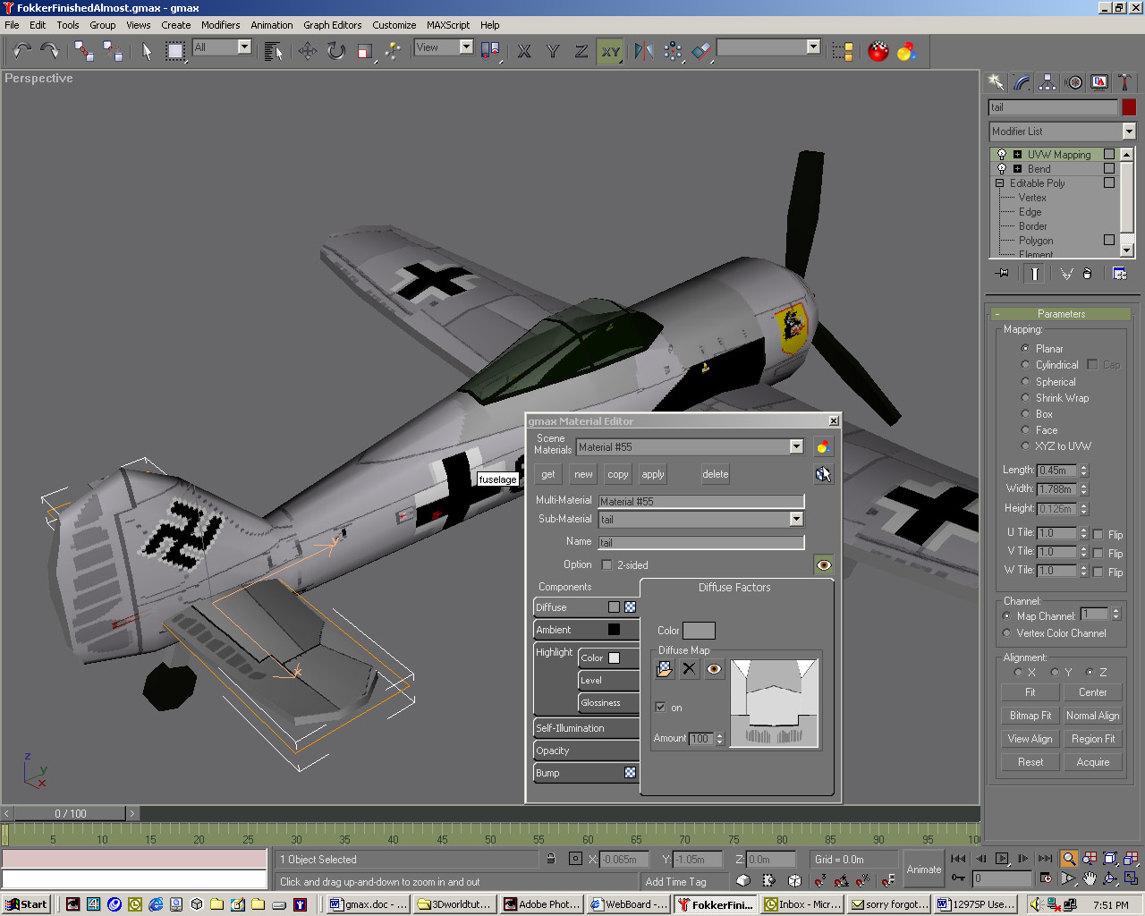Load a diffuse map bitmap file
The width and height of the screenshot is (1145, 916).
(664, 669)
